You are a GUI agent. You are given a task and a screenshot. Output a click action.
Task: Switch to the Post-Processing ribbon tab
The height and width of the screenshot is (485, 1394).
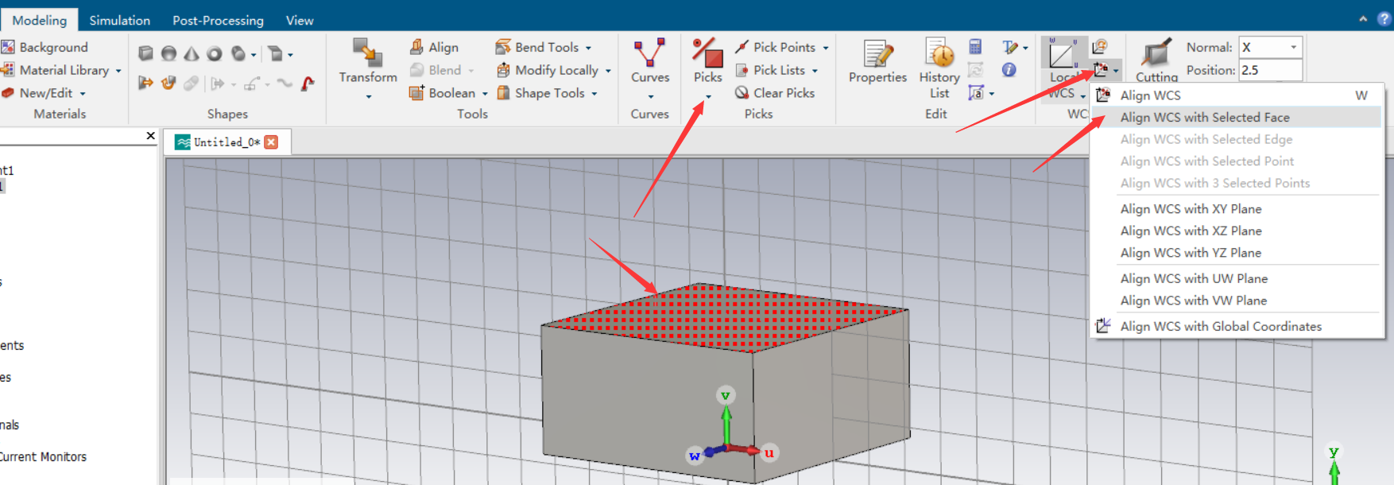pyautogui.click(x=218, y=20)
